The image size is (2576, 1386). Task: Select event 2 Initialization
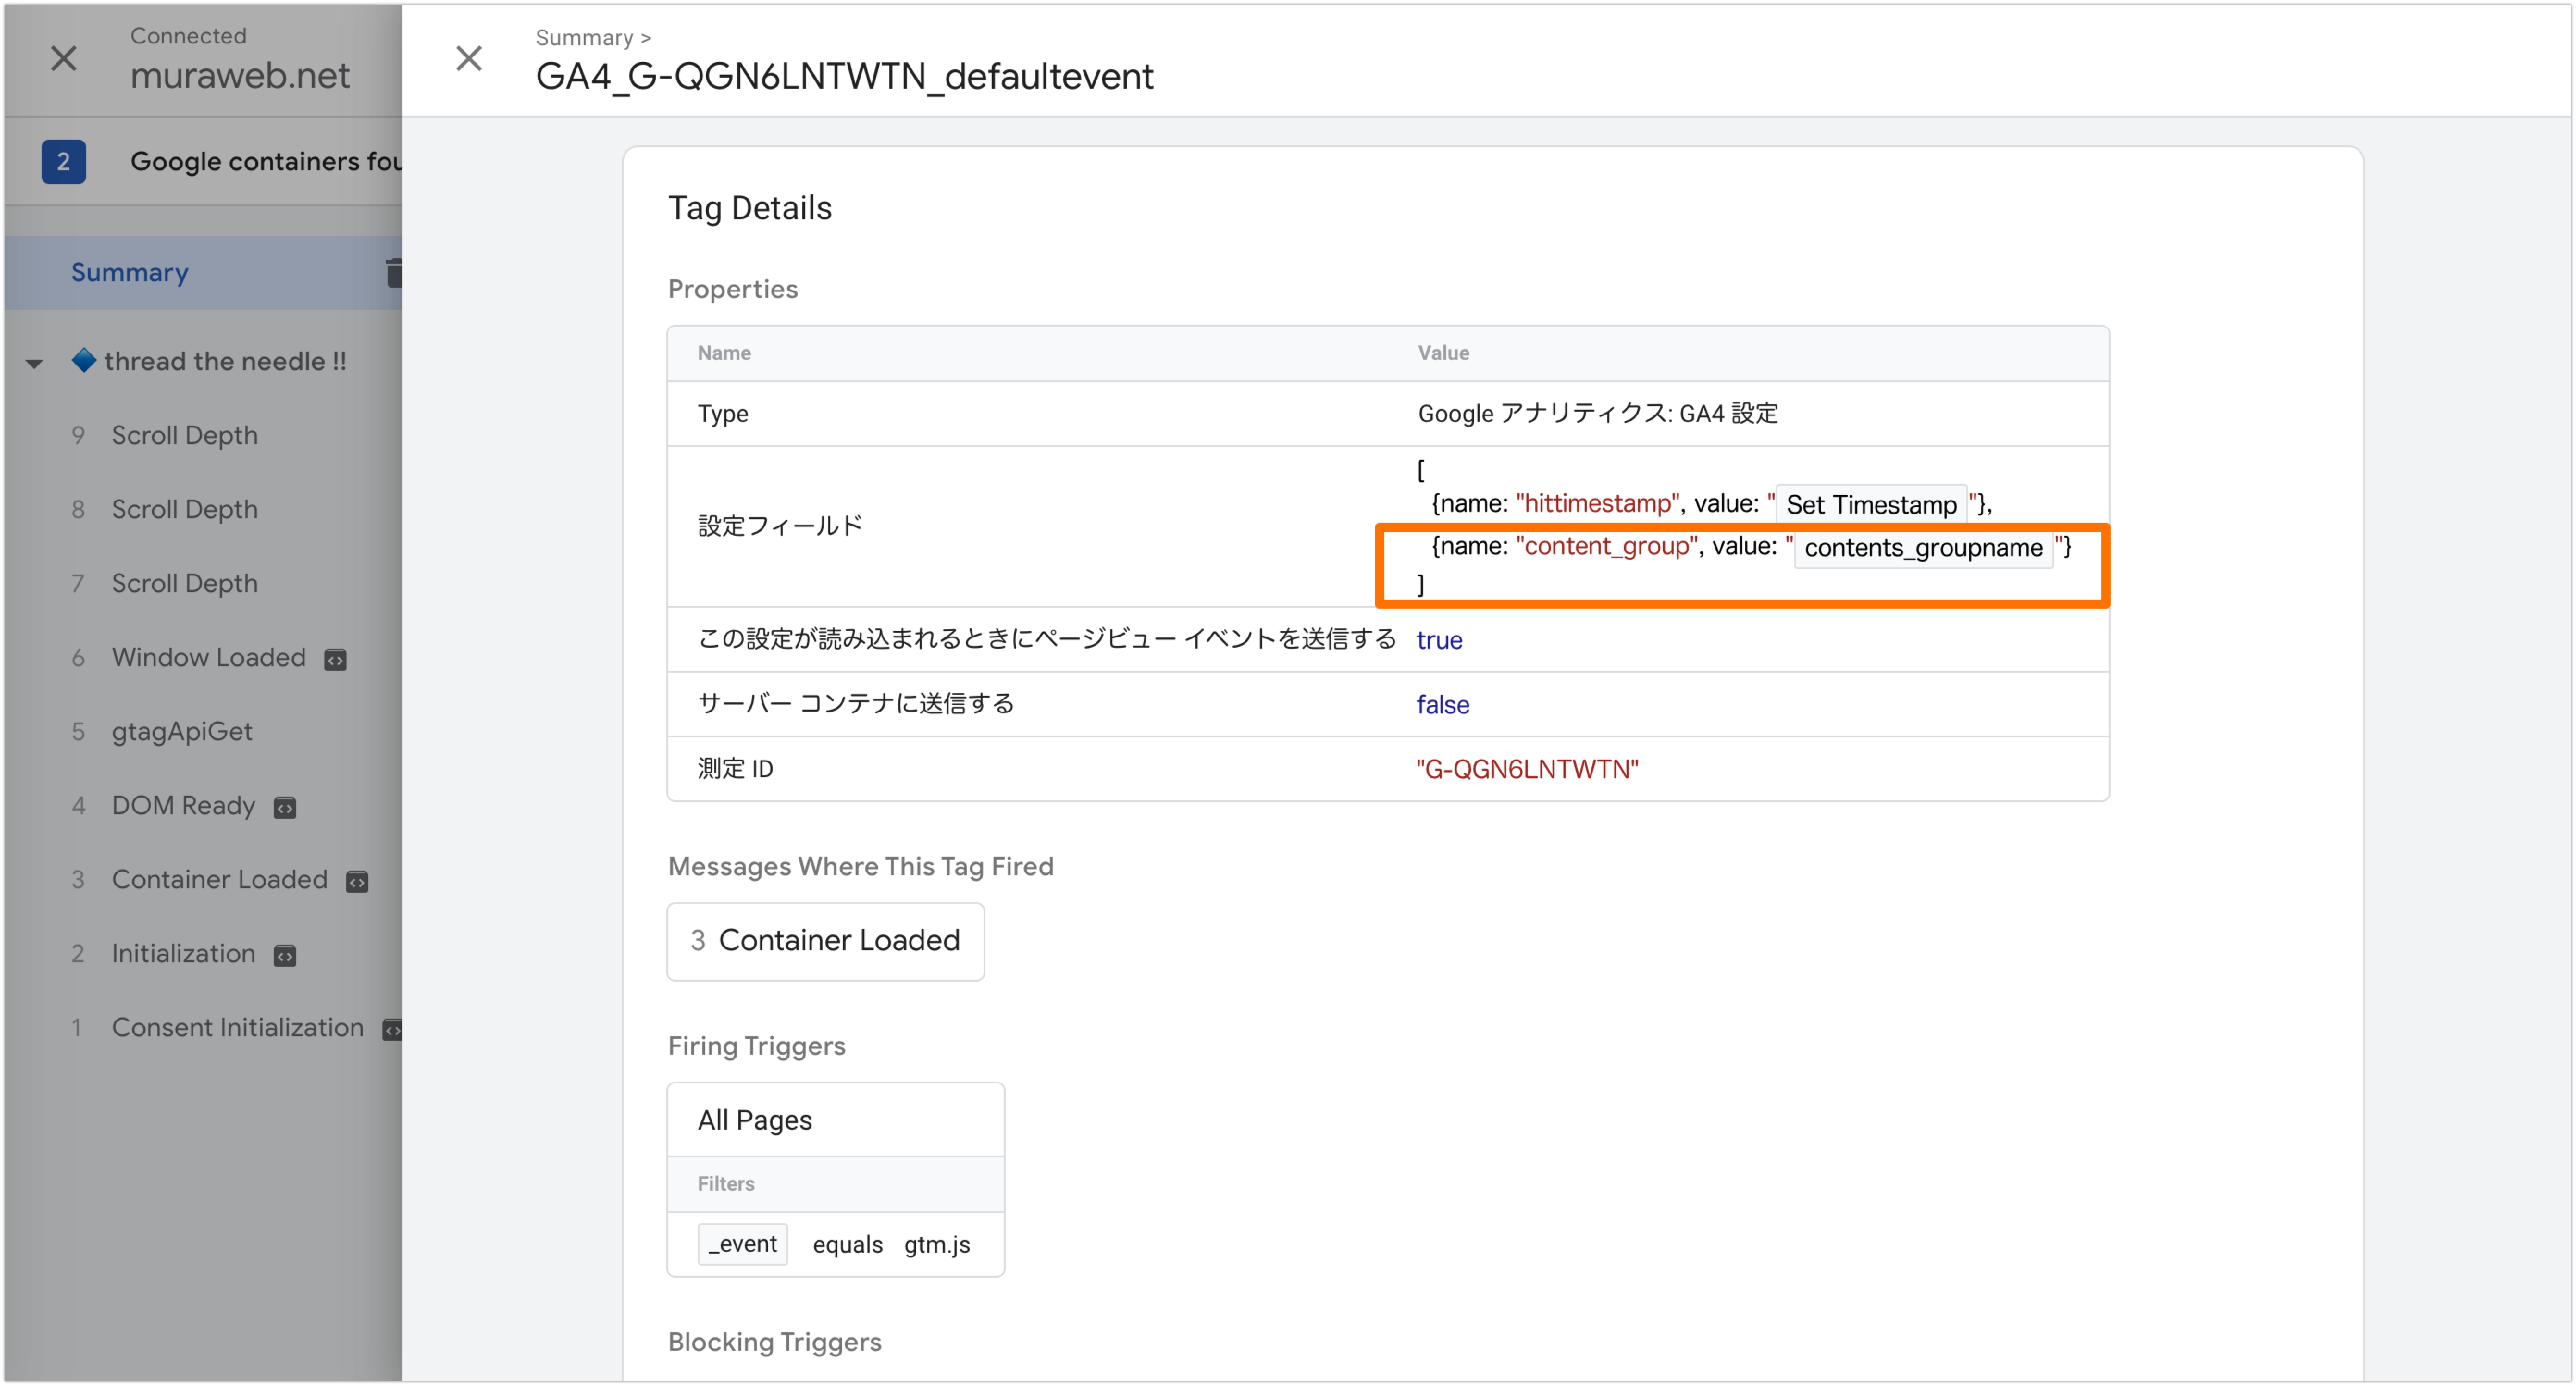pyautogui.click(x=183, y=953)
